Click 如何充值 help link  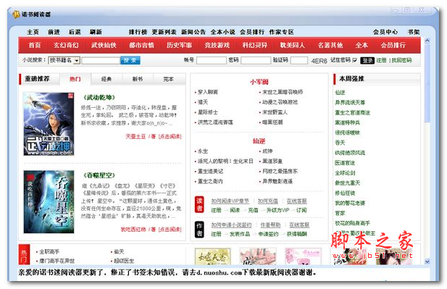click(267, 201)
